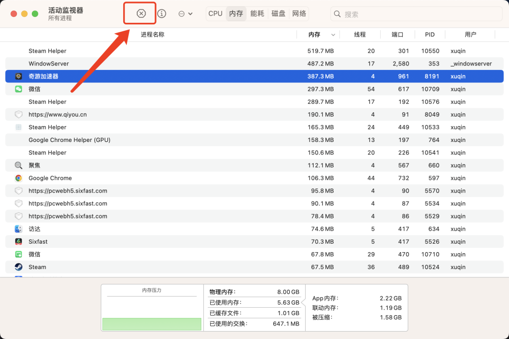The height and width of the screenshot is (339, 509).
Task: Click 已缓存文件 1.01 GB entry
Action: (254, 313)
